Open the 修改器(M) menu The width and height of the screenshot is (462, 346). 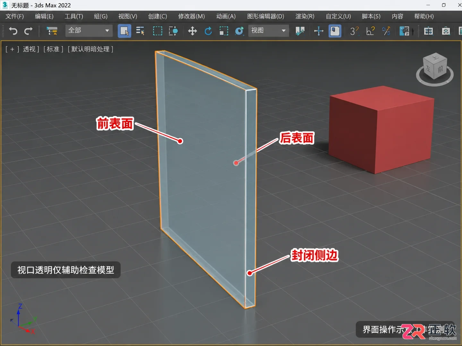[192, 16]
